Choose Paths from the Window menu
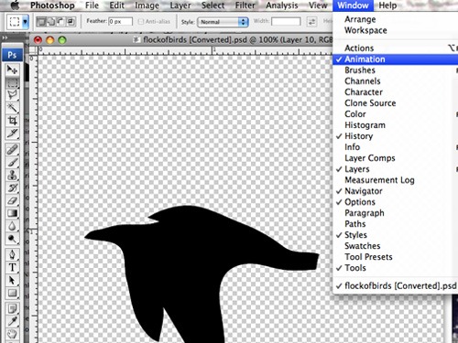Viewport: 458px width, 343px height. (396, 224)
